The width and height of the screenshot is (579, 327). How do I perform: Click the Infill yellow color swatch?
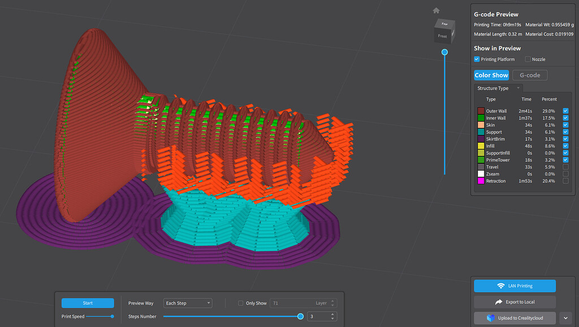pos(480,146)
